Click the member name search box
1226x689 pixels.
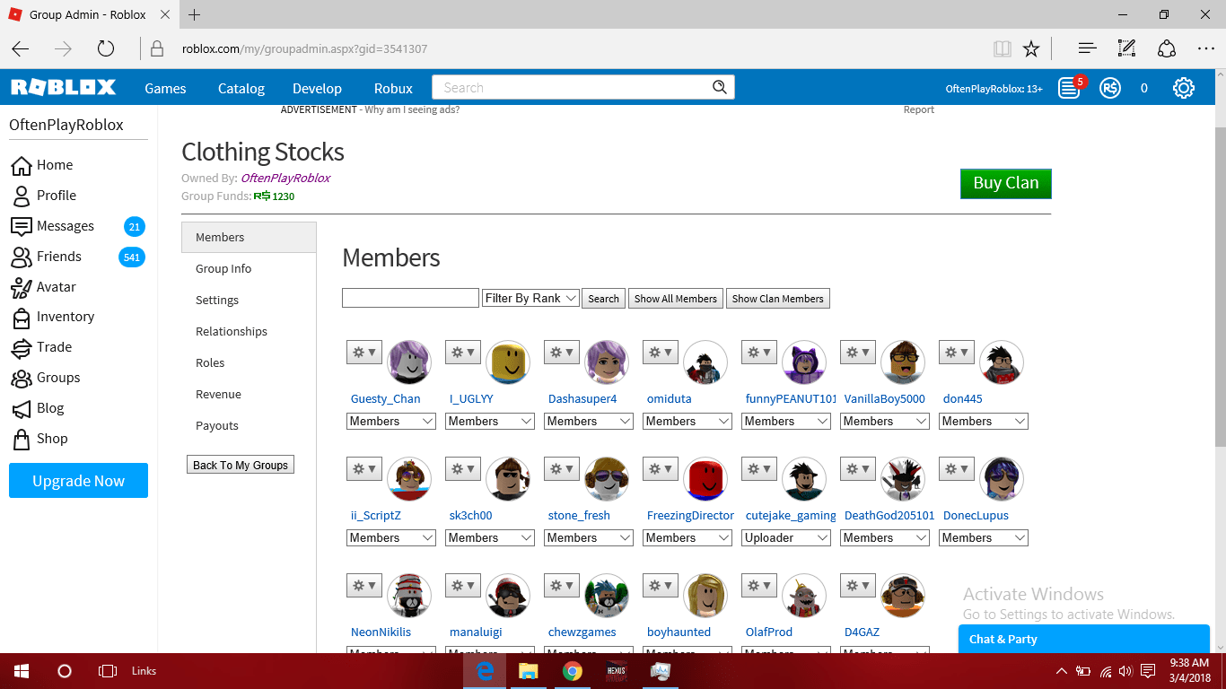pyautogui.click(x=410, y=298)
